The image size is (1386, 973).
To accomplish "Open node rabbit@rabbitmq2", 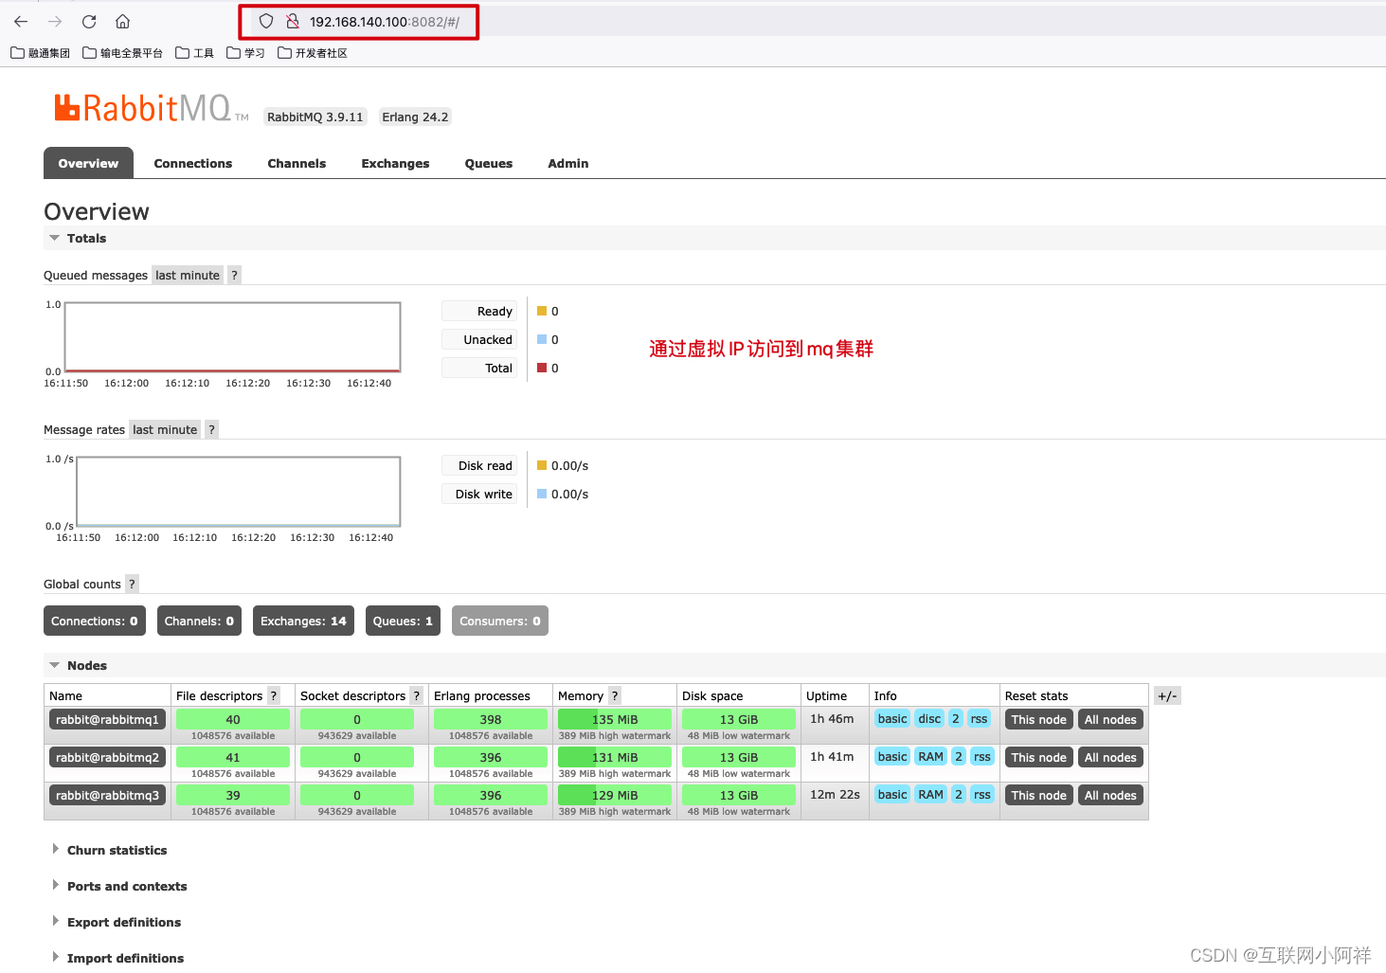I will point(107,757).
